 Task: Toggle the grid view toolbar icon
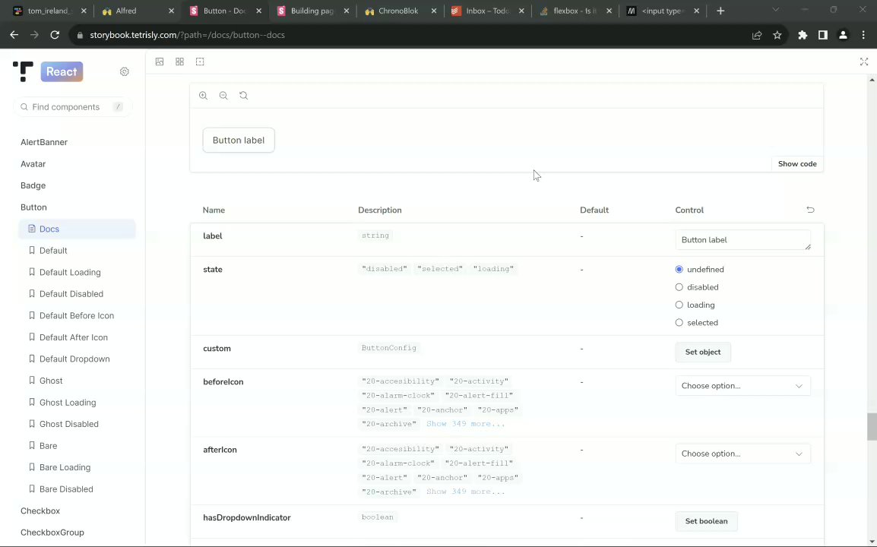click(180, 62)
